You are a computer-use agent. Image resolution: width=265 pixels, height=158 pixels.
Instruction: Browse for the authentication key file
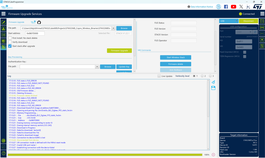[x=108, y=67]
